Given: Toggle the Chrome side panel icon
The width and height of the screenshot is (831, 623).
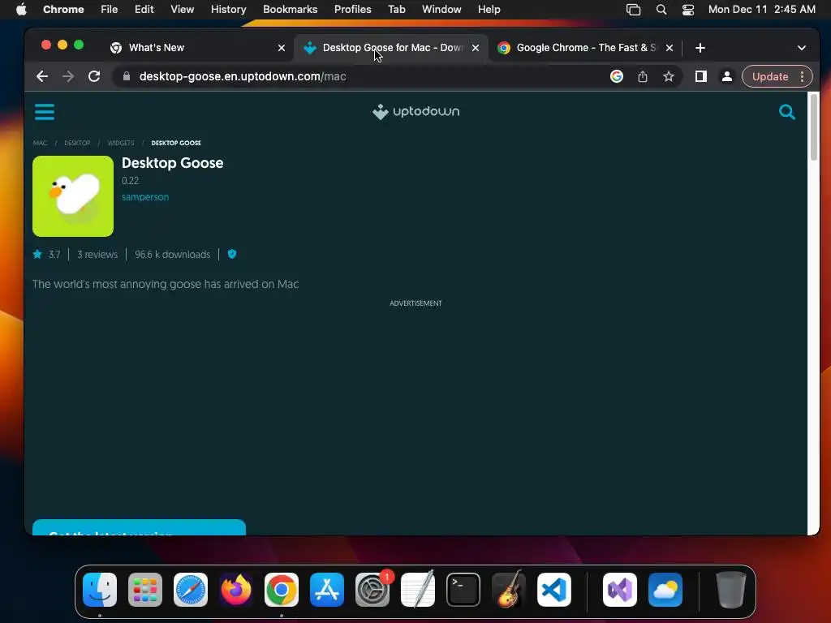Looking at the screenshot, I should click(700, 76).
